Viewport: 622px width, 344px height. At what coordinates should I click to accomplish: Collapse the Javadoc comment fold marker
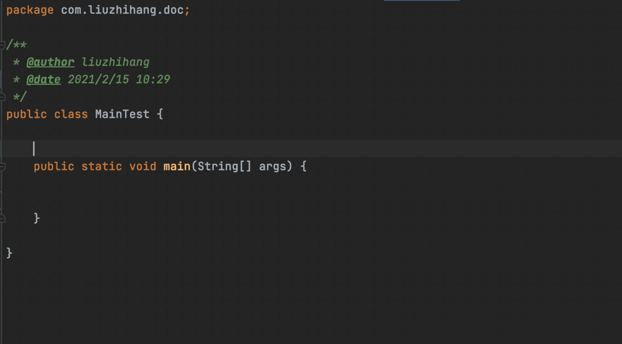(x=2, y=45)
